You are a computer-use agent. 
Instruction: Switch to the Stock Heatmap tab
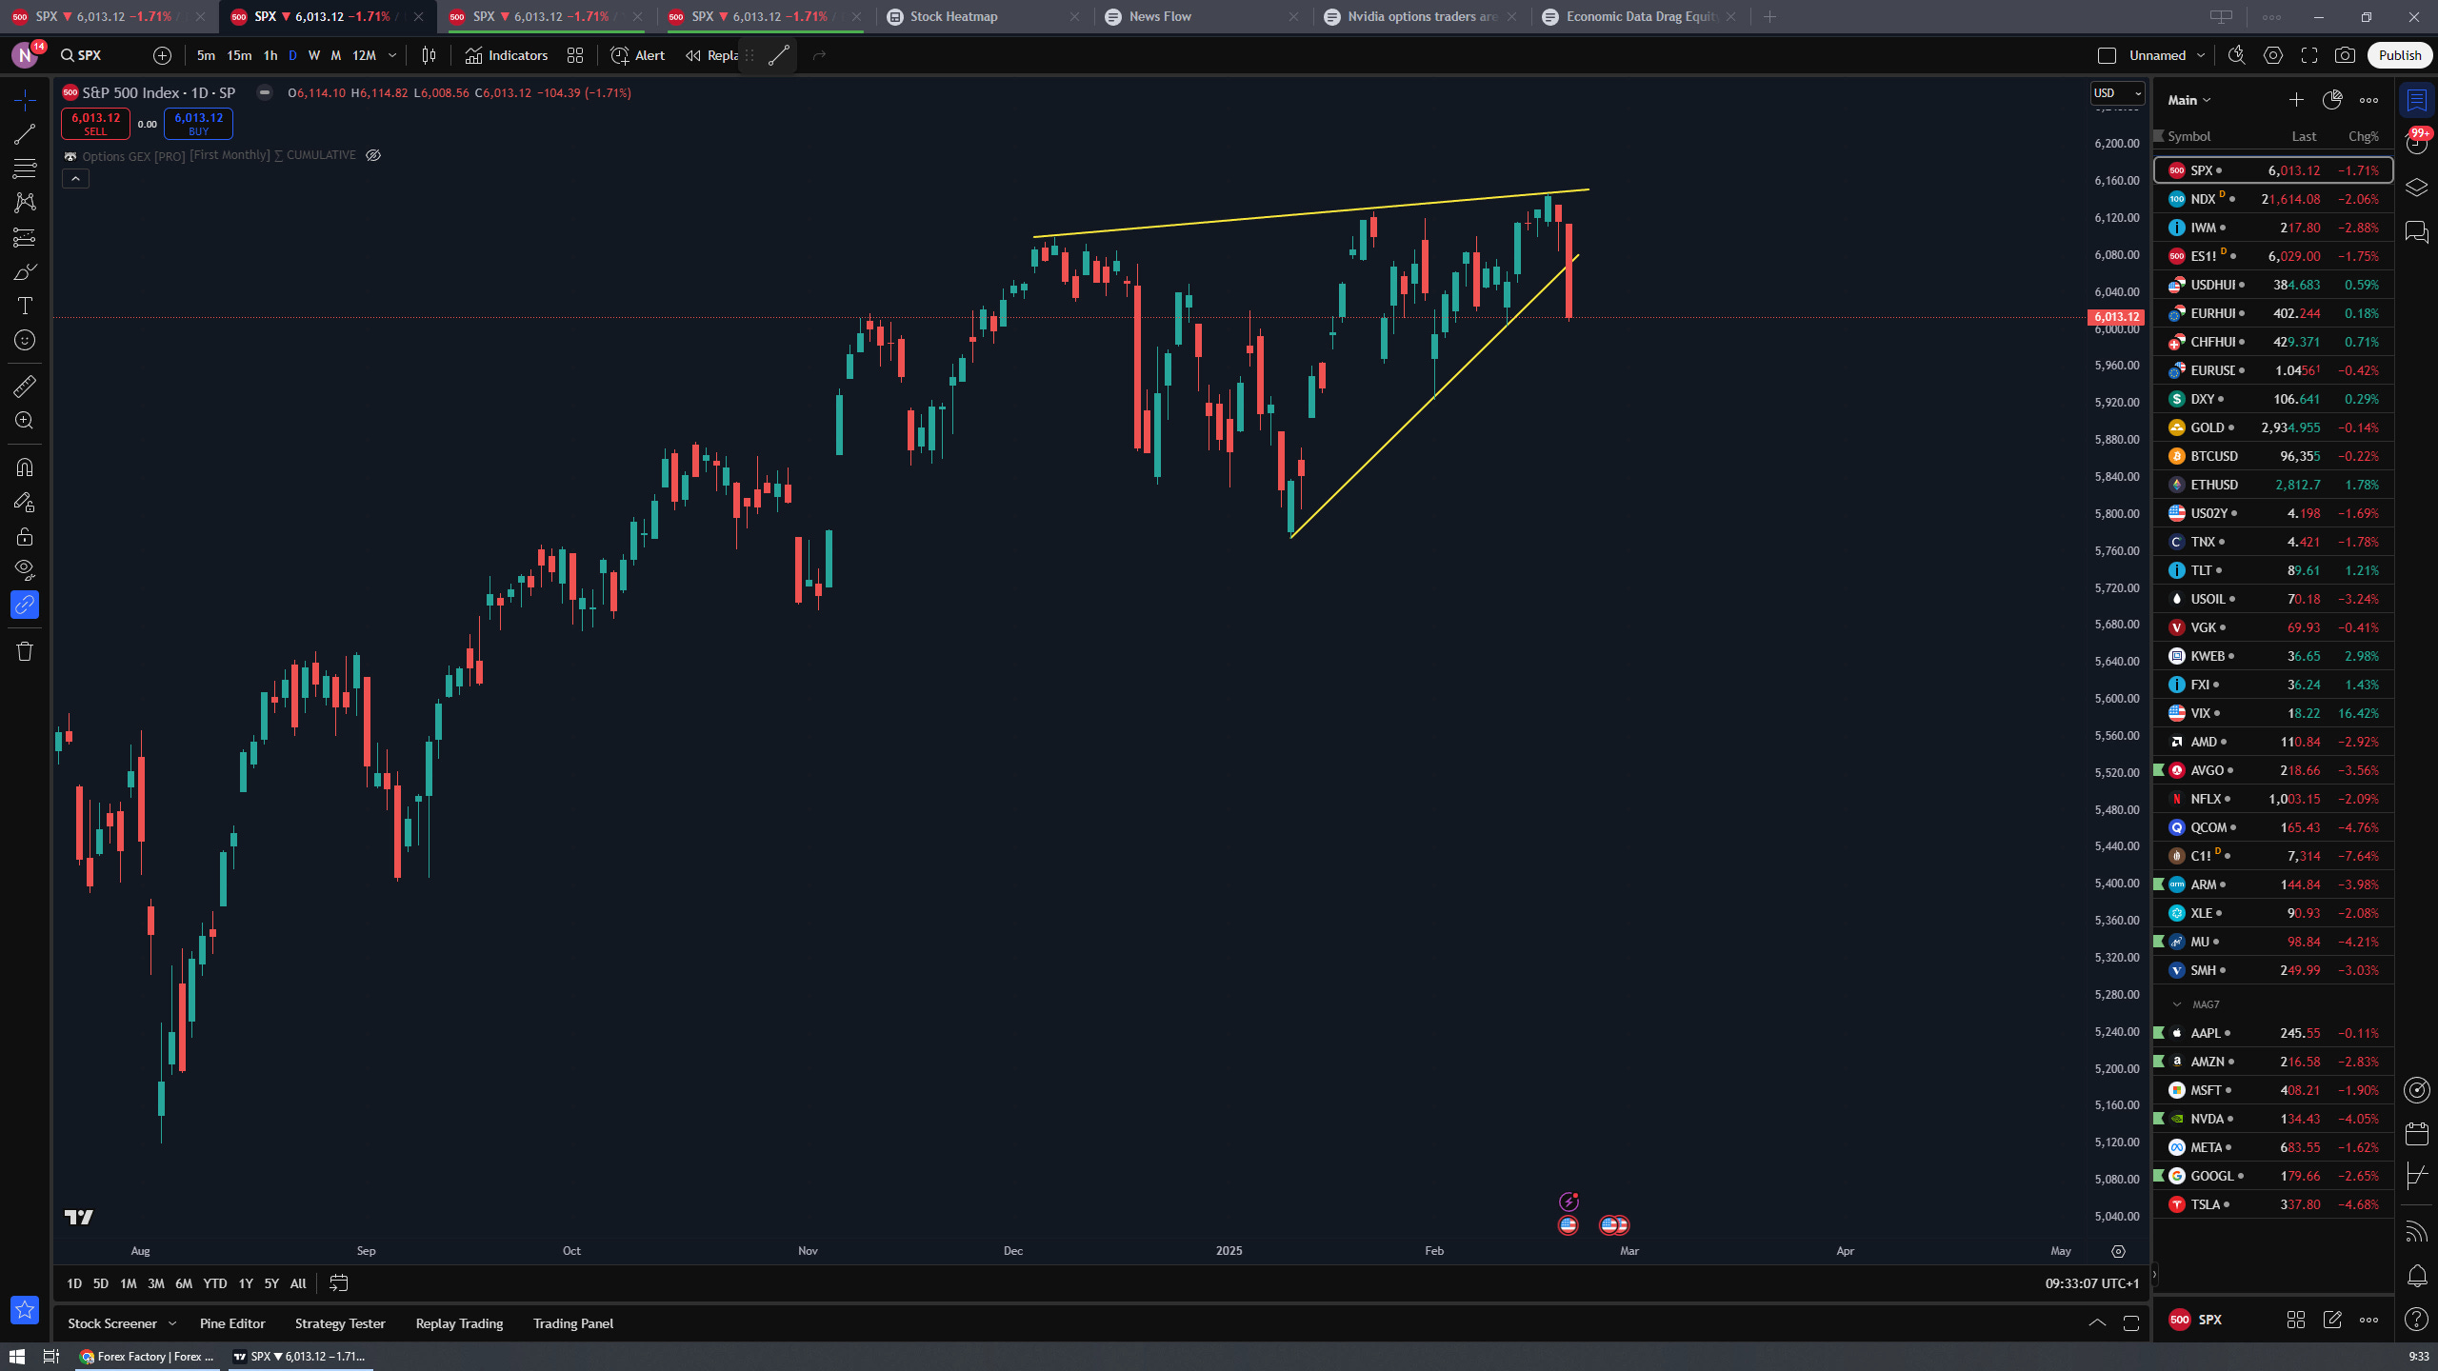[953, 16]
